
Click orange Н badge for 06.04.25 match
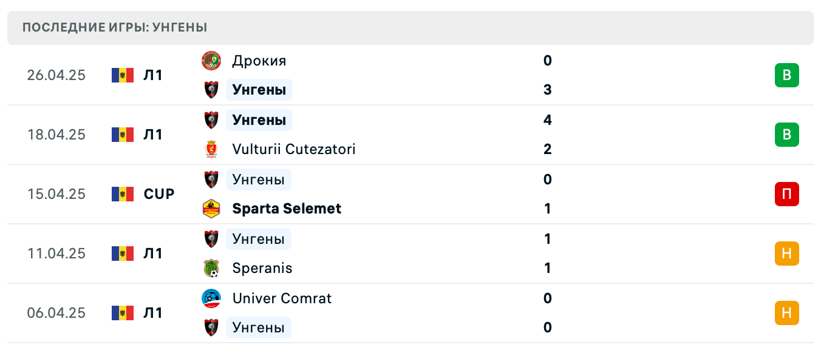click(786, 313)
